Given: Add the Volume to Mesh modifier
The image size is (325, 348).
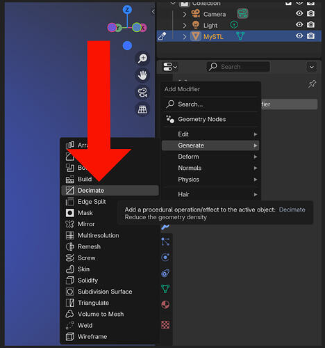Looking at the screenshot, I should coord(110,314).
